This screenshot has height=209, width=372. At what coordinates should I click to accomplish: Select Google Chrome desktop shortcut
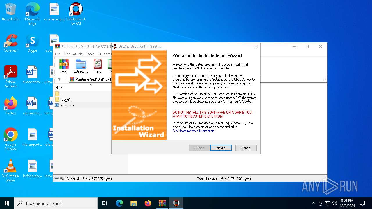tap(11, 139)
